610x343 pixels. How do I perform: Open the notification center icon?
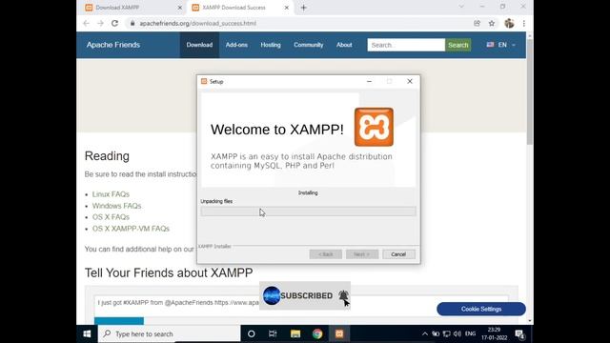519,334
